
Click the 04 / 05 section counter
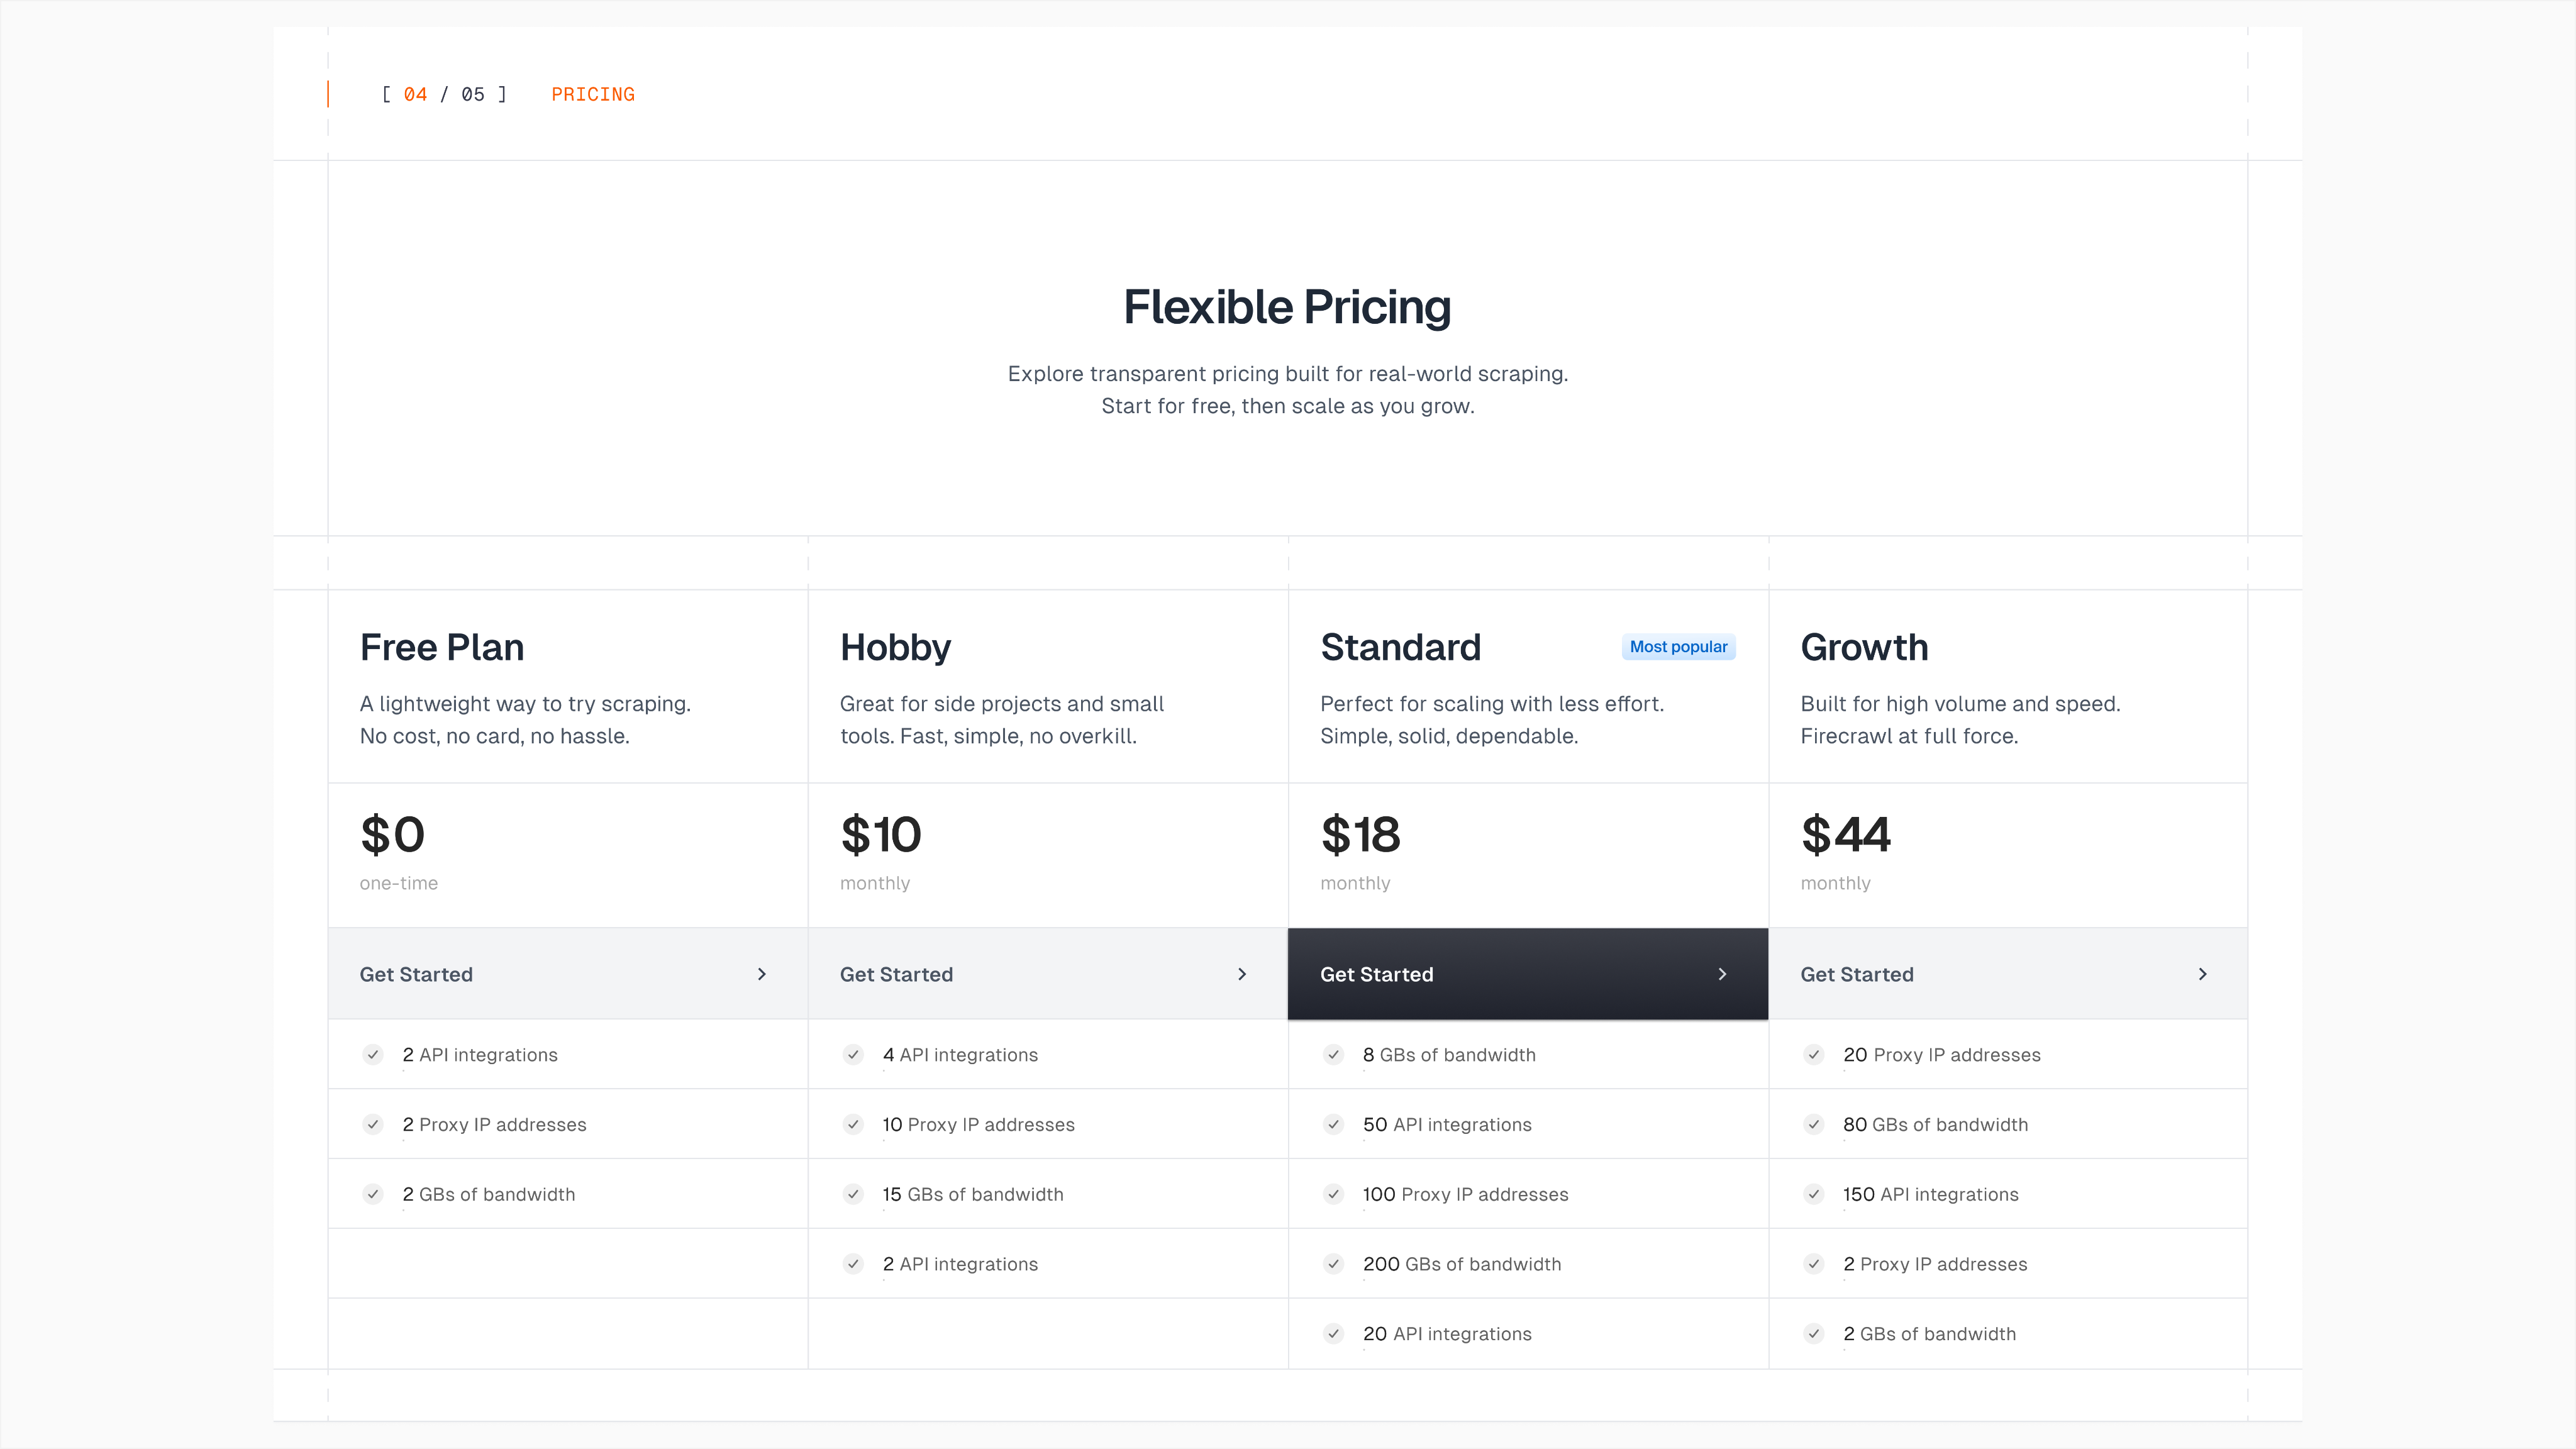point(444,94)
